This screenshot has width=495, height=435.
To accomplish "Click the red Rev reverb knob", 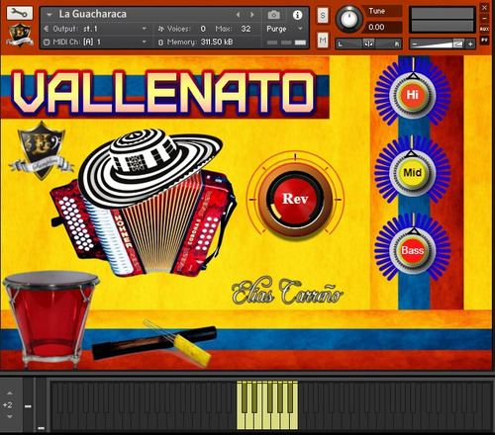I will [x=295, y=199].
